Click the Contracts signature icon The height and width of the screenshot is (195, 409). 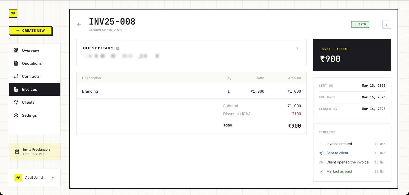tap(16, 76)
